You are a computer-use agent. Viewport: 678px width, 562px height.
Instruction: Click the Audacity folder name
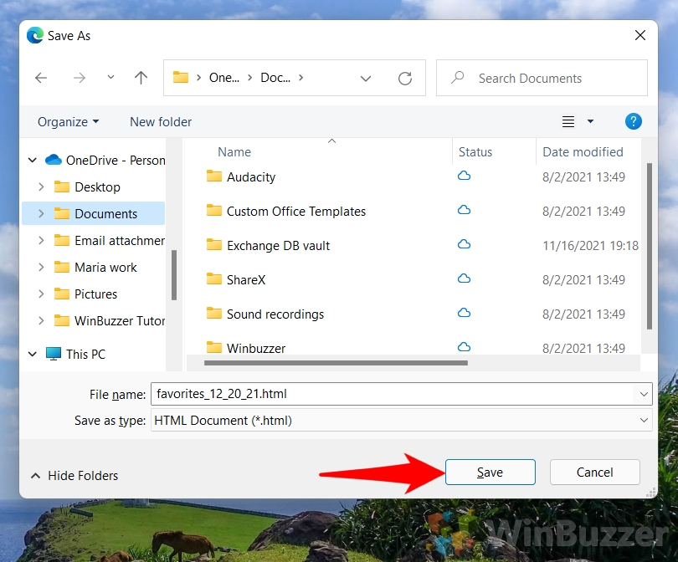(x=251, y=177)
